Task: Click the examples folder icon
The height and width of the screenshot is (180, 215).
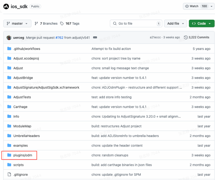Action: point(9,145)
